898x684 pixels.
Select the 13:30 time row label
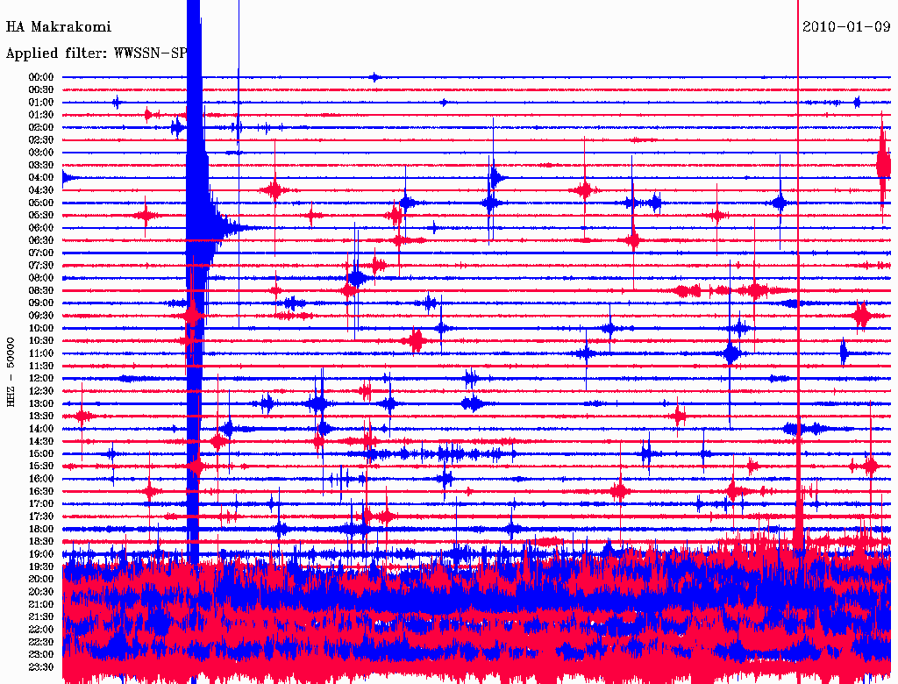[41, 416]
